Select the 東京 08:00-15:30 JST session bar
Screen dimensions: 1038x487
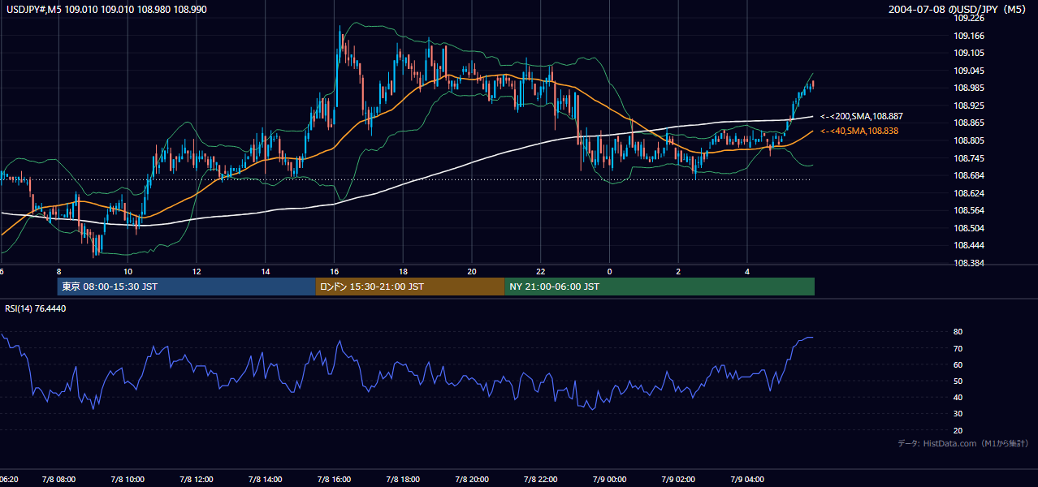tap(186, 287)
